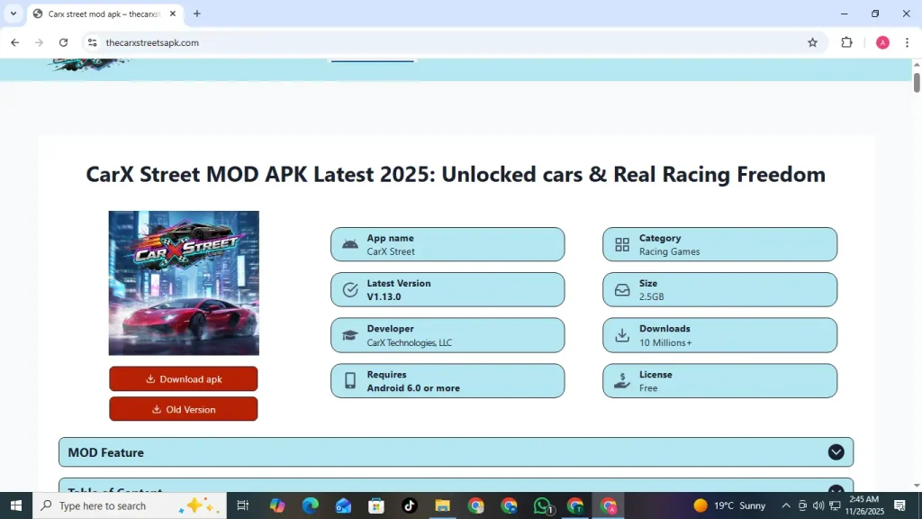Viewport: 922px width, 519px height.
Task: Open Chrome's three-dot menu
Action: click(x=907, y=42)
